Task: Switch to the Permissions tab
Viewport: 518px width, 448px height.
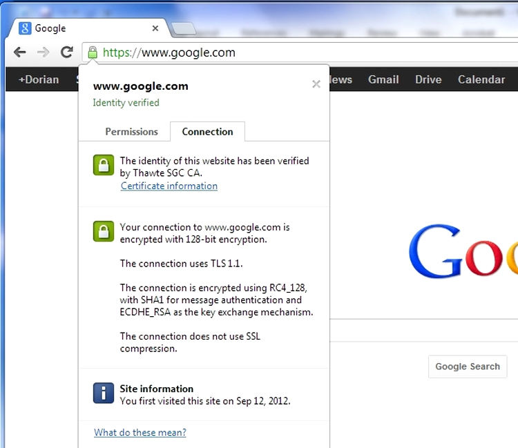Action: [x=131, y=132]
